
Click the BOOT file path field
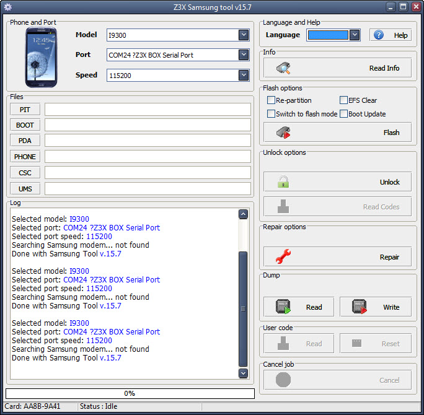pyautogui.click(x=148, y=125)
